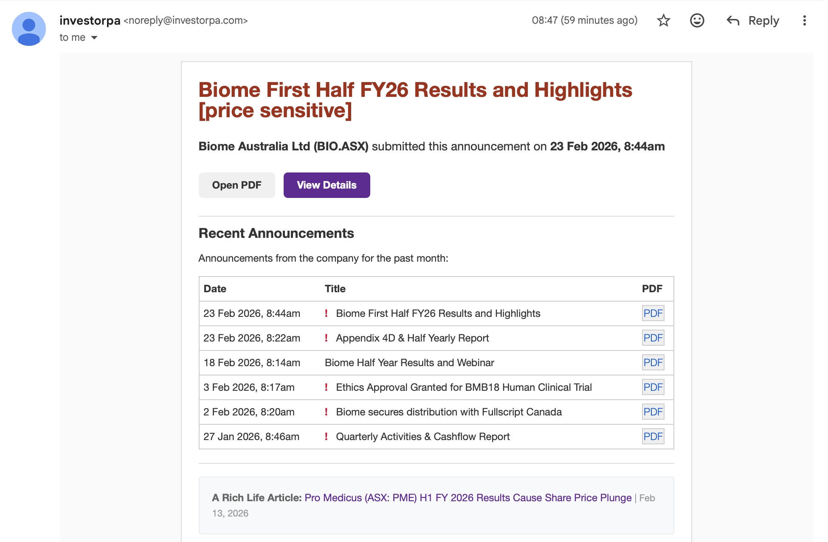Open the PDF for Fullscript Canada announcement
The width and height of the screenshot is (828, 542).
(653, 412)
